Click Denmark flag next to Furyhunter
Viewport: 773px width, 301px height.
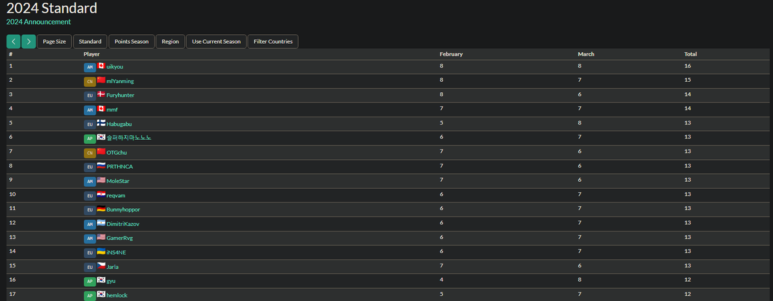pyautogui.click(x=101, y=95)
